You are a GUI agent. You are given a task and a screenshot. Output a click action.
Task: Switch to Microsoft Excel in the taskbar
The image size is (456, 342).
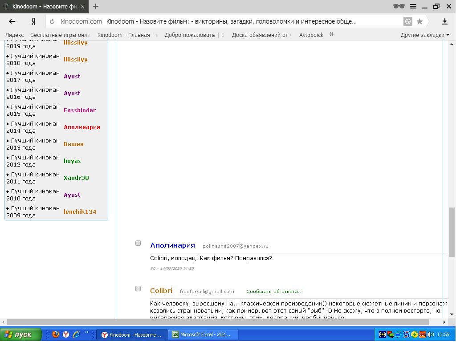[x=203, y=334]
